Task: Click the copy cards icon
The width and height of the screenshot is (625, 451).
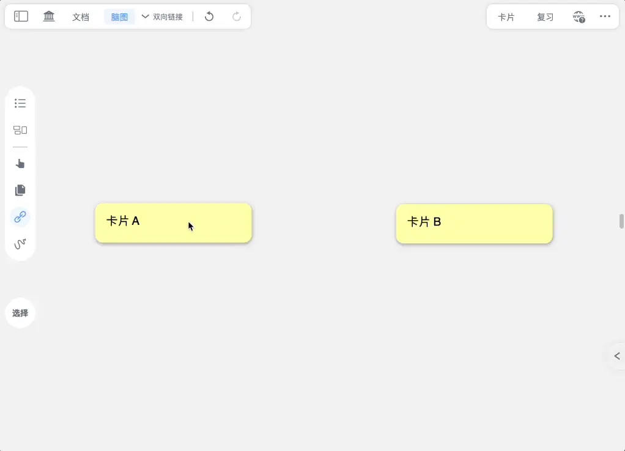Action: point(20,190)
